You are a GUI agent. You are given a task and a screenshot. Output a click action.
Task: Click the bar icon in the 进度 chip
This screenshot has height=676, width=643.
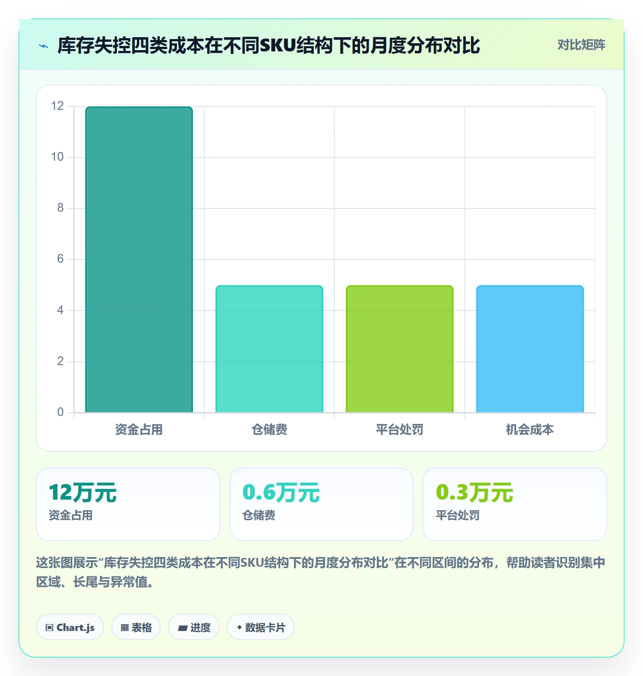click(x=182, y=628)
